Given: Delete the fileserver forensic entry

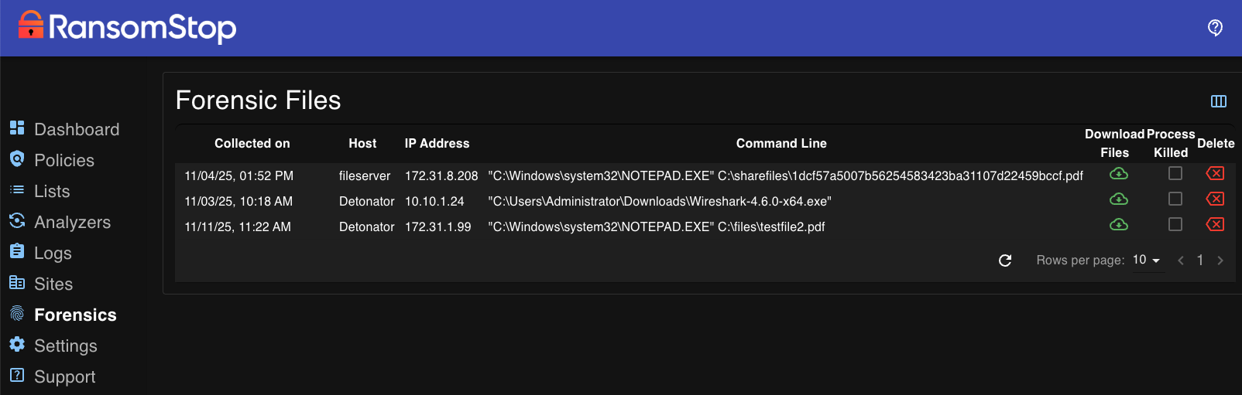Looking at the screenshot, I should tap(1215, 174).
